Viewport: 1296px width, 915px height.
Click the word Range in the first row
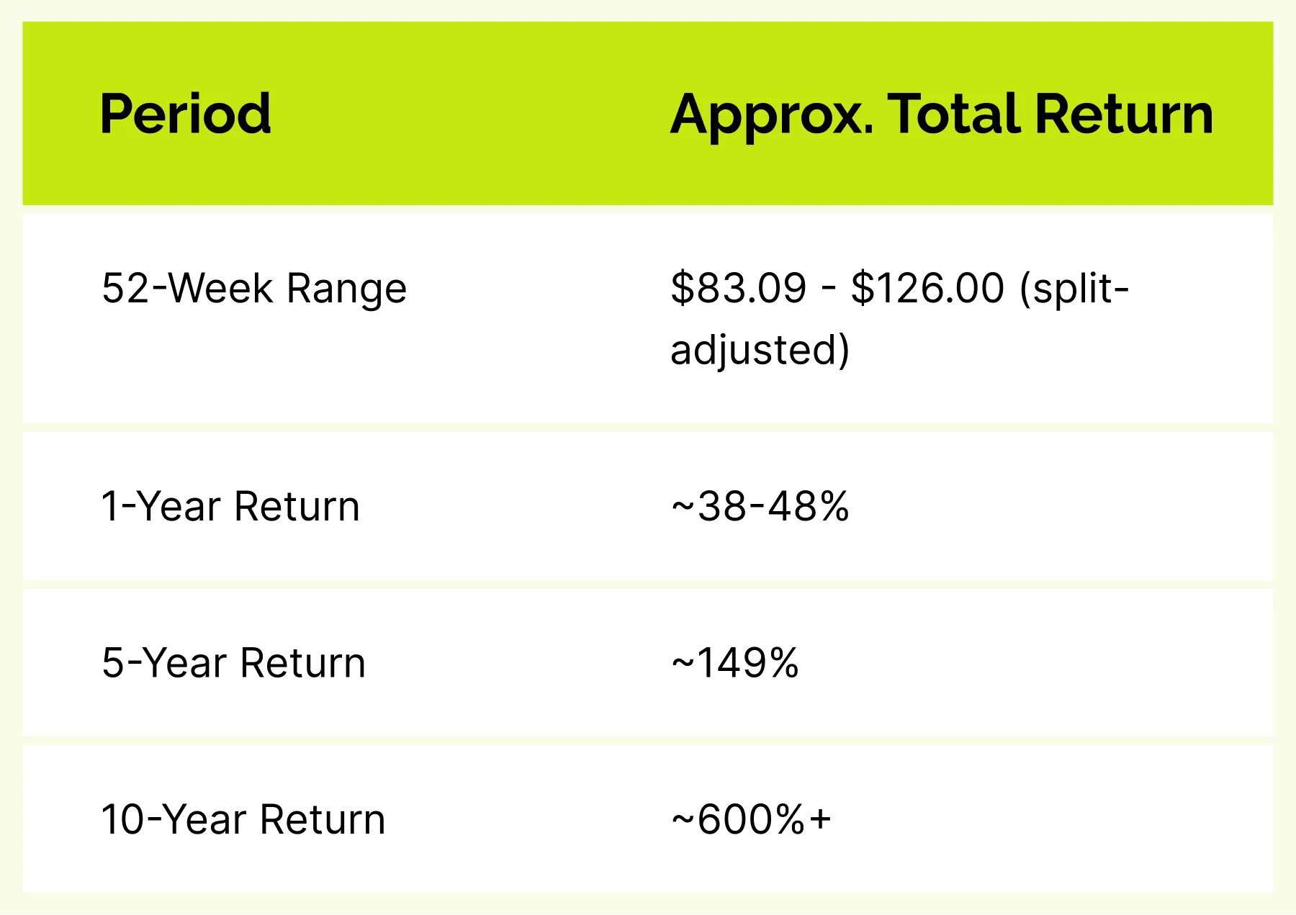click(346, 289)
